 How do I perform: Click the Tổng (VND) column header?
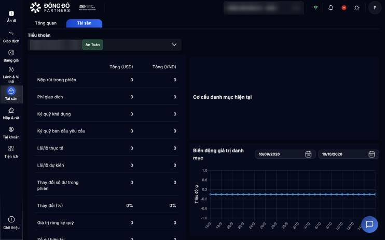164,67
